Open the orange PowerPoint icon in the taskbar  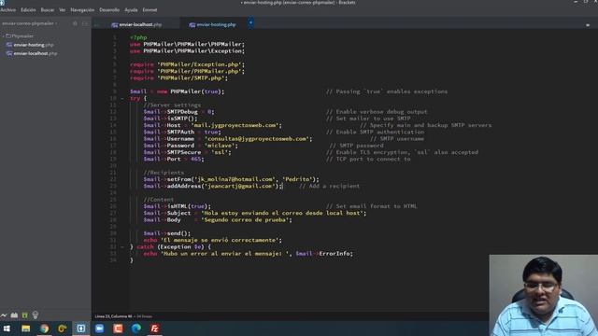point(118,329)
